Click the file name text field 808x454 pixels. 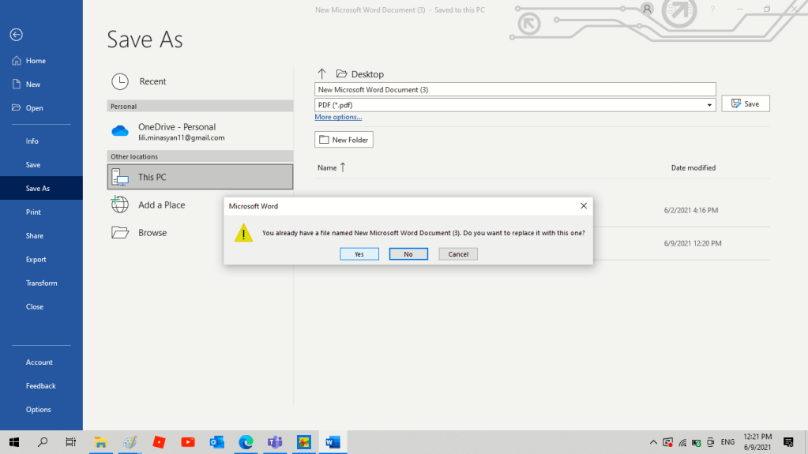[x=514, y=90]
